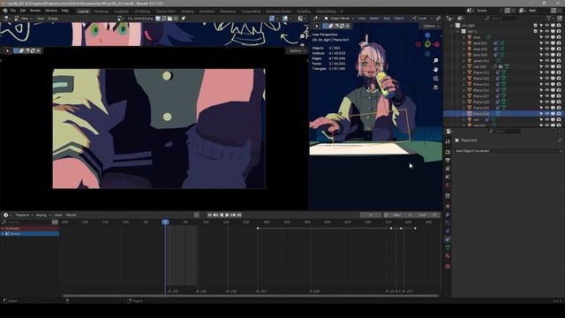Switch perspective/orthographic view with the grid icon
Image resolution: width=565 pixels, height=318 pixels.
click(435, 87)
